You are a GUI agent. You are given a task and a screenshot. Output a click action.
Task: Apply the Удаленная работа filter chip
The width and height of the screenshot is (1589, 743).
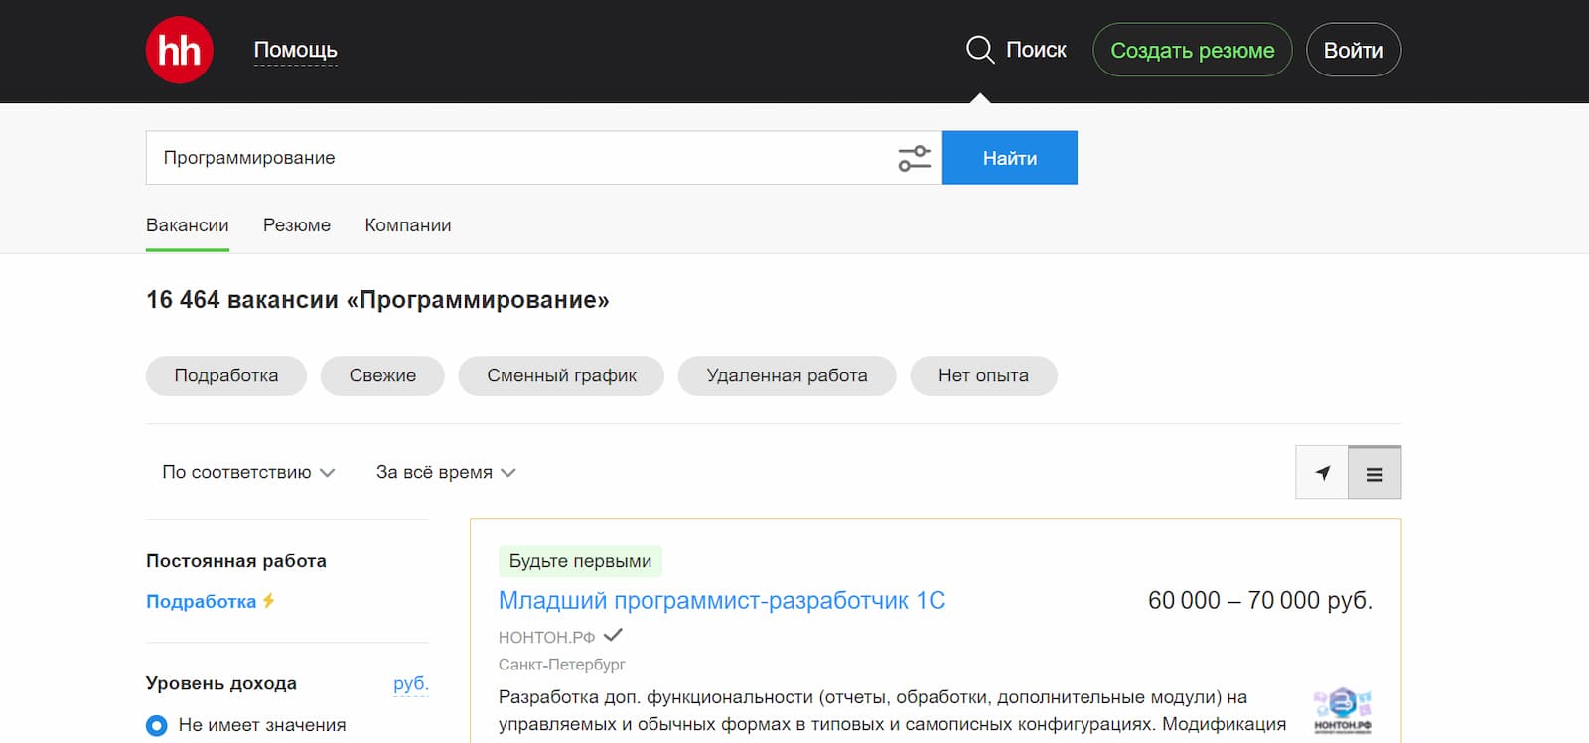[788, 375]
